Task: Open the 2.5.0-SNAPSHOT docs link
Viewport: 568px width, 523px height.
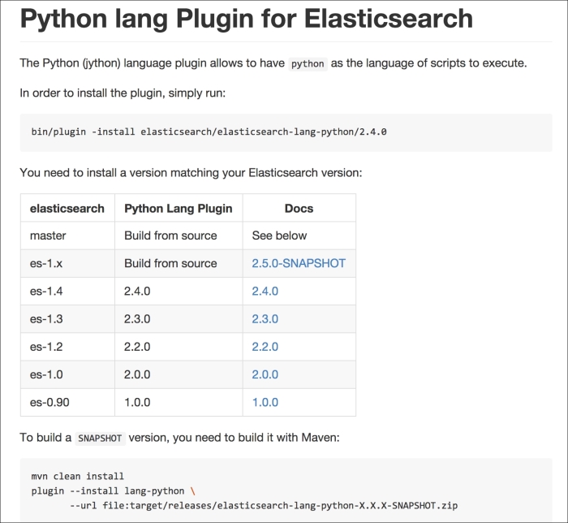Action: [299, 263]
